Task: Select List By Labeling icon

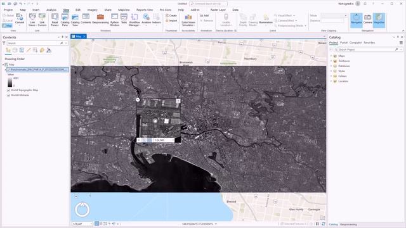Action: [x=42, y=50]
